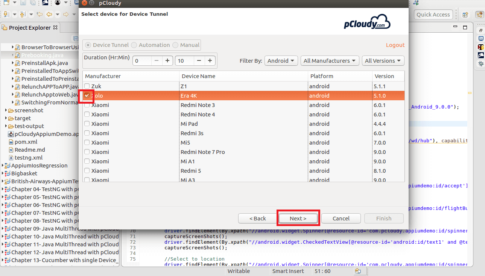Click the Quick Access box
Viewport: 485px width, 276px height.
433,15
